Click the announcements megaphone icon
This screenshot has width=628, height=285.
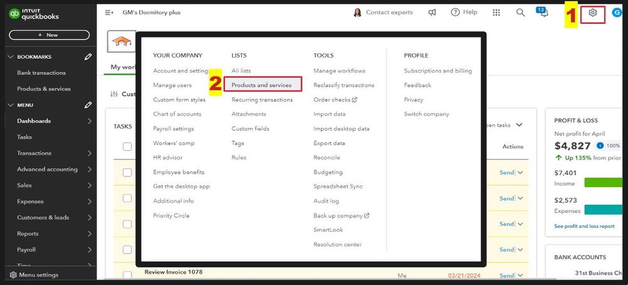(432, 13)
